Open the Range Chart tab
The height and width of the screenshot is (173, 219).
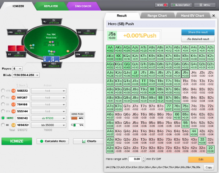(157, 16)
